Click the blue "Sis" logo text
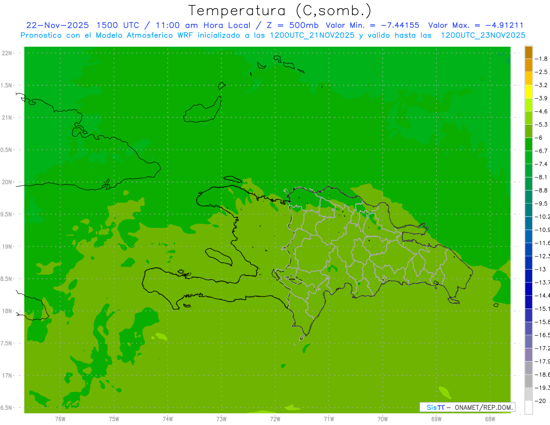This screenshot has width=550, height=425. 431,407
